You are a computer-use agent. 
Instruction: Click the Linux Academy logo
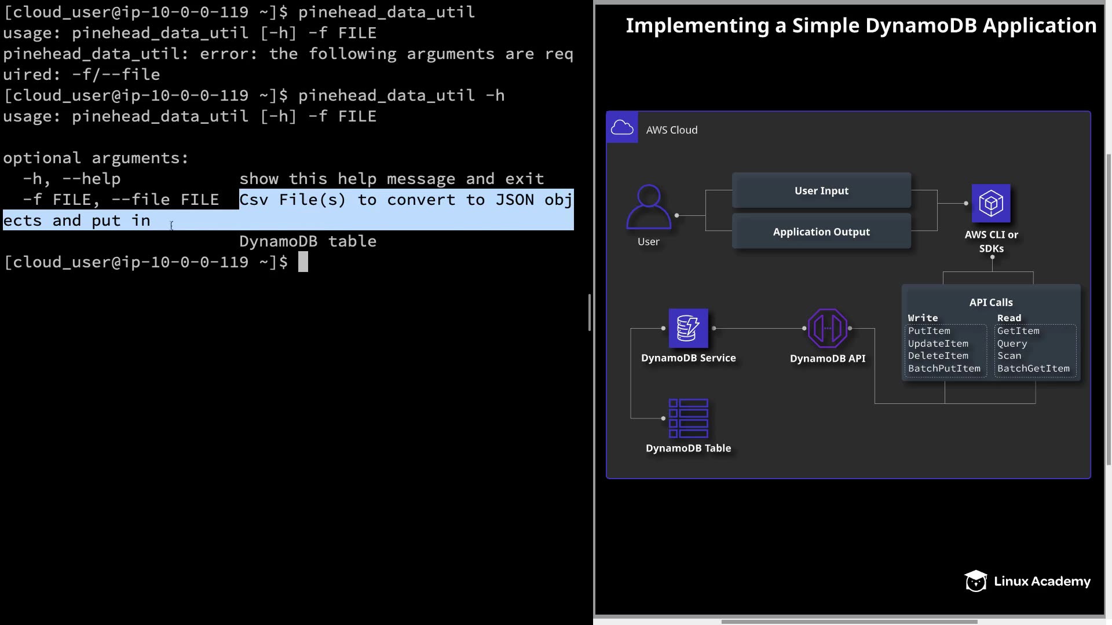coord(1027,581)
